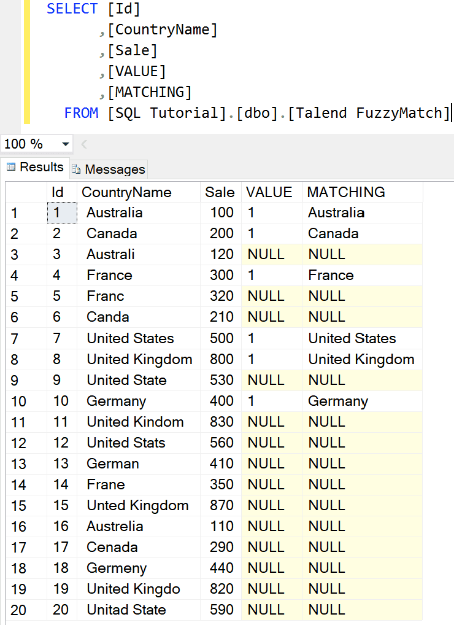Select the Australia cell in row 1
The height and width of the screenshot is (625, 454).
[x=114, y=213]
